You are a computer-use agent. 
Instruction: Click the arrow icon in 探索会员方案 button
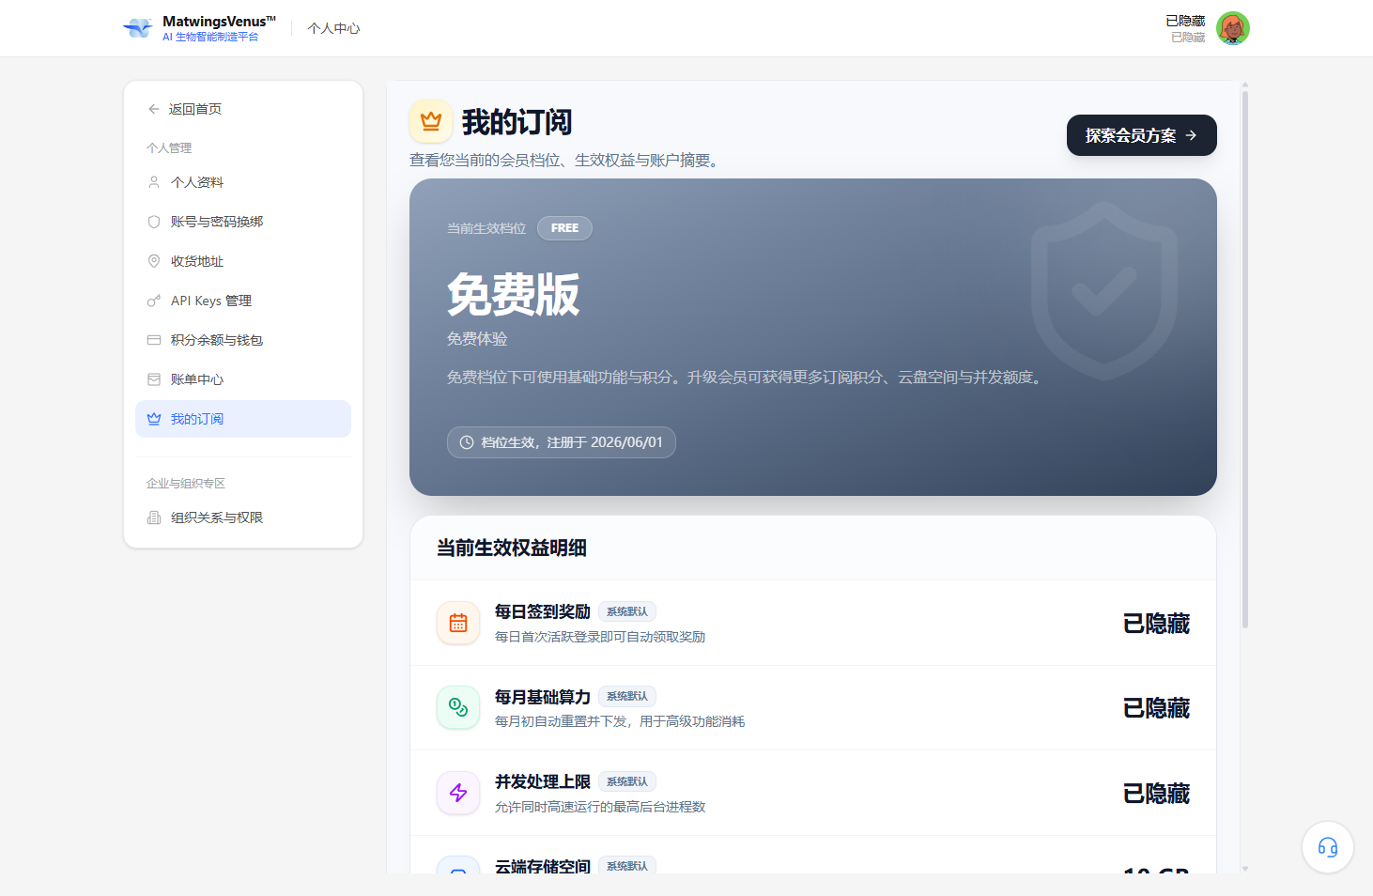coord(1191,135)
